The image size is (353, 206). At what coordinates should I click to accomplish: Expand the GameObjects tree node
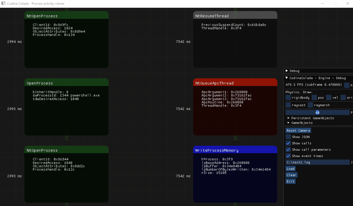pos(289,123)
